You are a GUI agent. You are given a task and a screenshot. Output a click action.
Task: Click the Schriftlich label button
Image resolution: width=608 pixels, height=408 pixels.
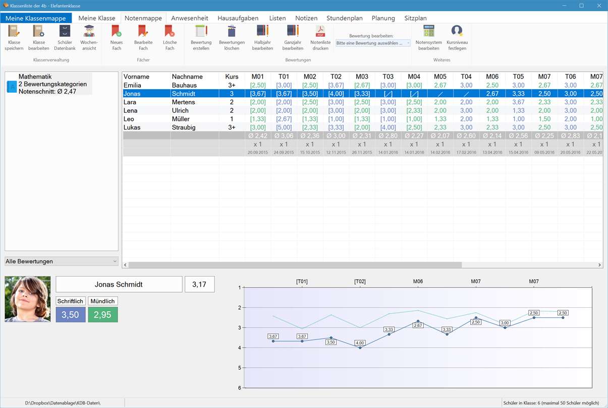coord(71,301)
